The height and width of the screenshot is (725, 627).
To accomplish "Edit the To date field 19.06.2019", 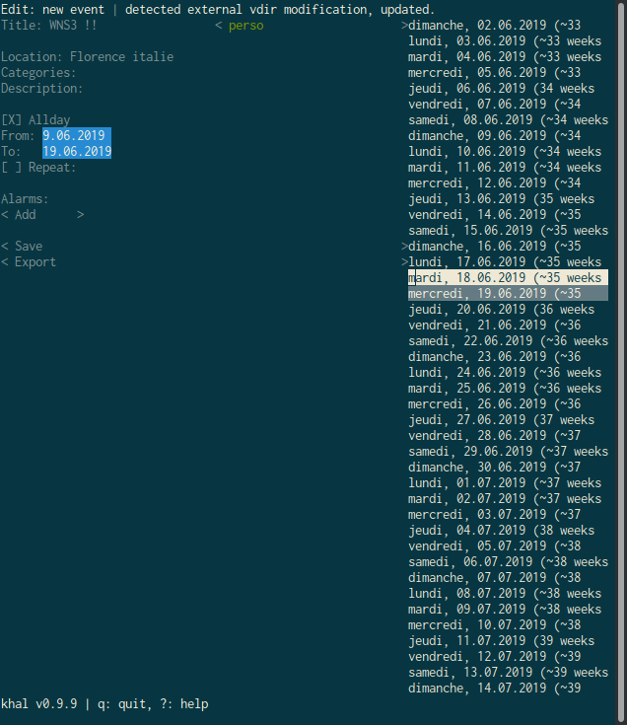I will click(x=77, y=151).
